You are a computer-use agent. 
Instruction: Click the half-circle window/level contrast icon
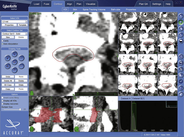tap(181, 41)
